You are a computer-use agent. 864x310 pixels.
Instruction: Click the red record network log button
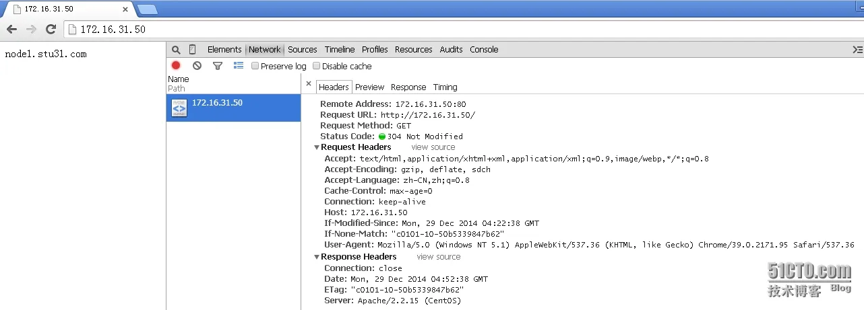pyautogui.click(x=176, y=66)
